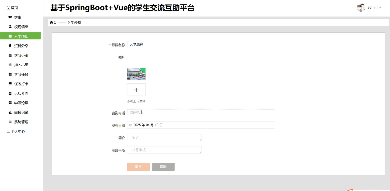Click the 入学须知 breadcrumb text
The width and height of the screenshot is (390, 191).
coord(74,23)
